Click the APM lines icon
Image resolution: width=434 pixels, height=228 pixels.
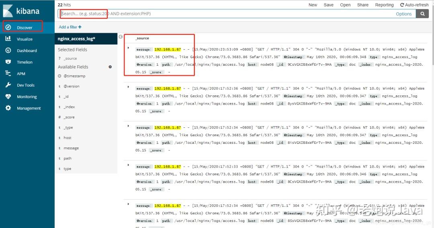[x=8, y=73]
